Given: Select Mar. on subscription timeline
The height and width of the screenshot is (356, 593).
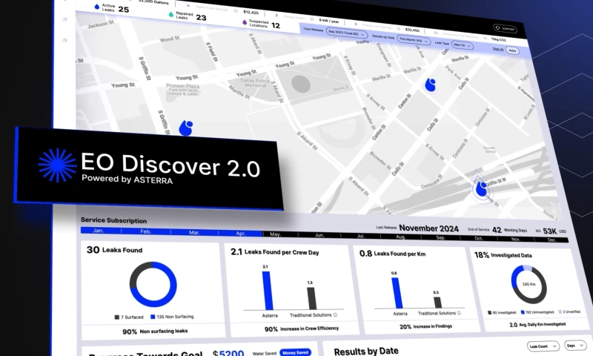Looking at the screenshot, I should click(194, 232).
